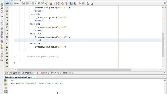Click the Find Selection magnifier icon
Screen dimensions: 167x94
(x=39, y=3)
